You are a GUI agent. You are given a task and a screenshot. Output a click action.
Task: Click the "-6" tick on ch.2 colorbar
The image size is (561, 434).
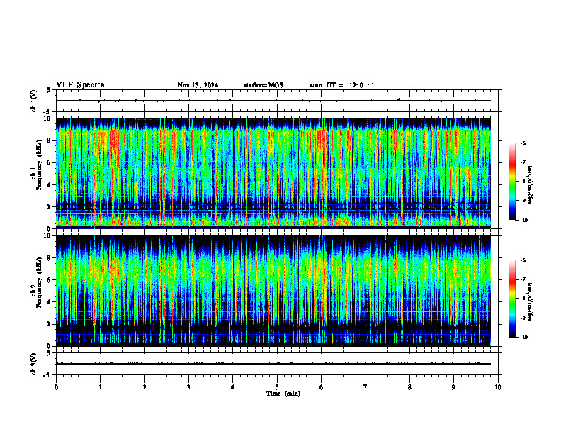(x=523, y=260)
